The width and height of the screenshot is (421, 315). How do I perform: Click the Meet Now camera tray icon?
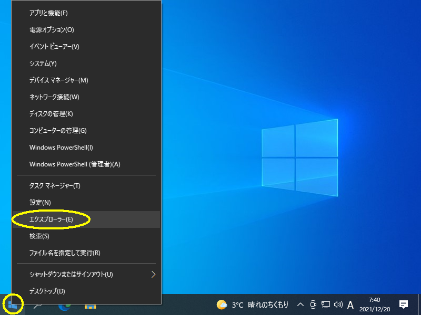click(x=313, y=304)
